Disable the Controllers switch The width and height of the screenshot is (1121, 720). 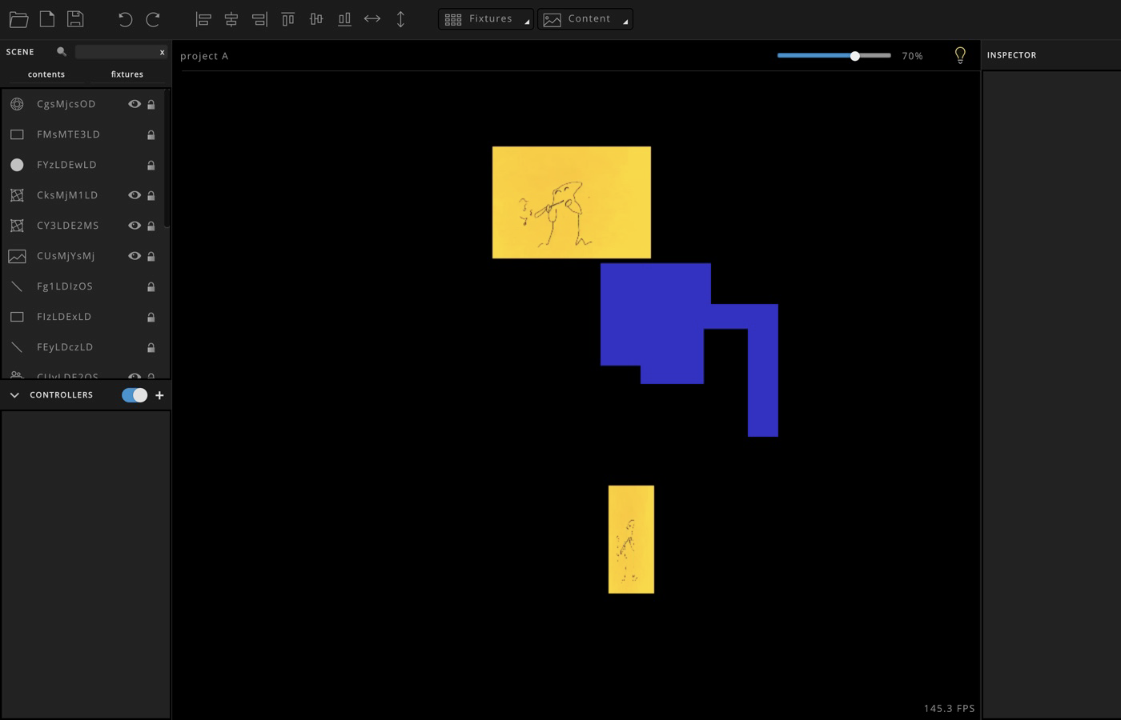tap(135, 395)
